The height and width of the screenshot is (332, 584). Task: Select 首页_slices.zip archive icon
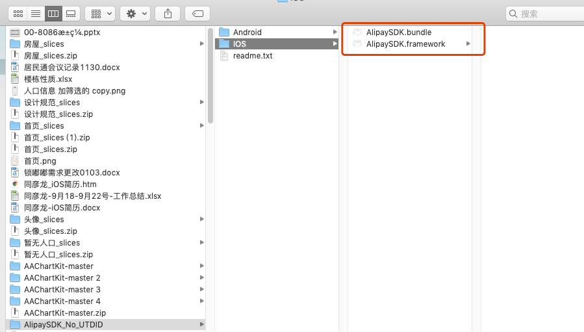point(15,149)
